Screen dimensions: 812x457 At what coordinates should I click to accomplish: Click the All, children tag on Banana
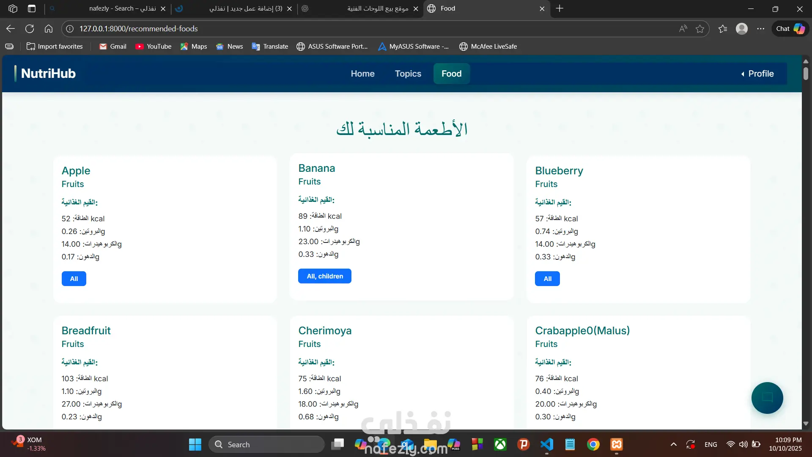(324, 276)
